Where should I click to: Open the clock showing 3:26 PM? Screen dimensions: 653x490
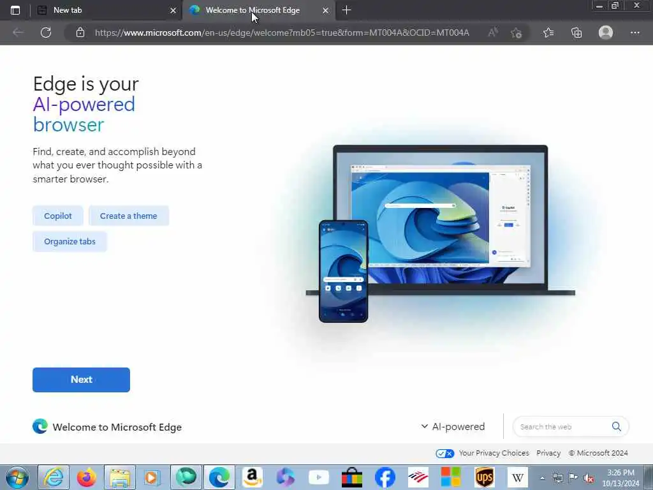[620, 478]
